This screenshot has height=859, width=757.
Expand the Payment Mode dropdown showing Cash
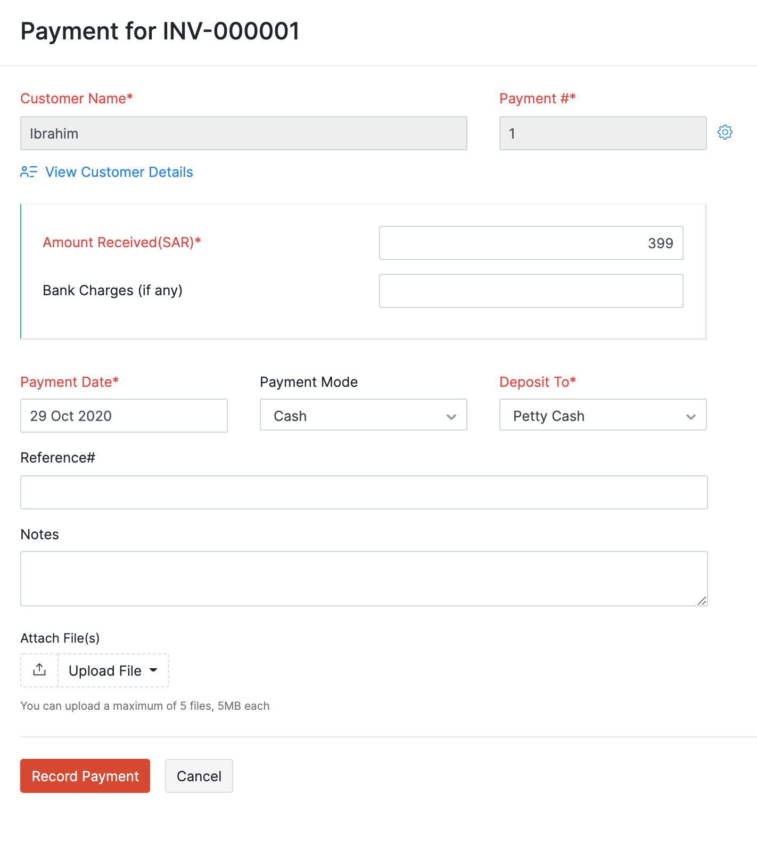tap(364, 415)
